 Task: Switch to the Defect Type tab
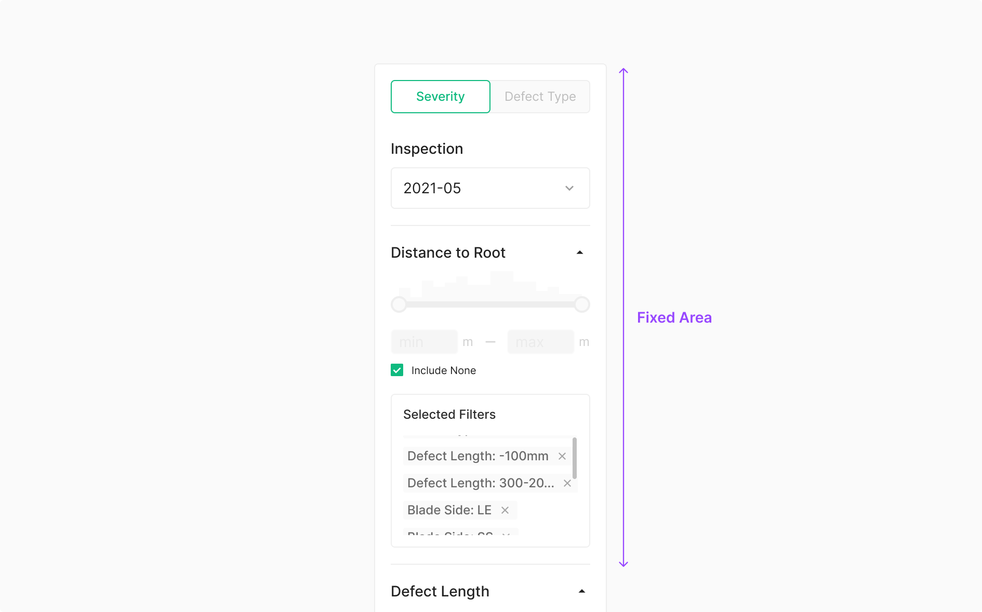[x=540, y=97]
